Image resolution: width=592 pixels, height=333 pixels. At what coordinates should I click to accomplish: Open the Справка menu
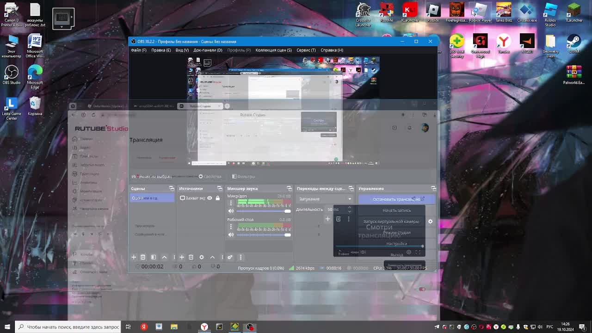332,50
